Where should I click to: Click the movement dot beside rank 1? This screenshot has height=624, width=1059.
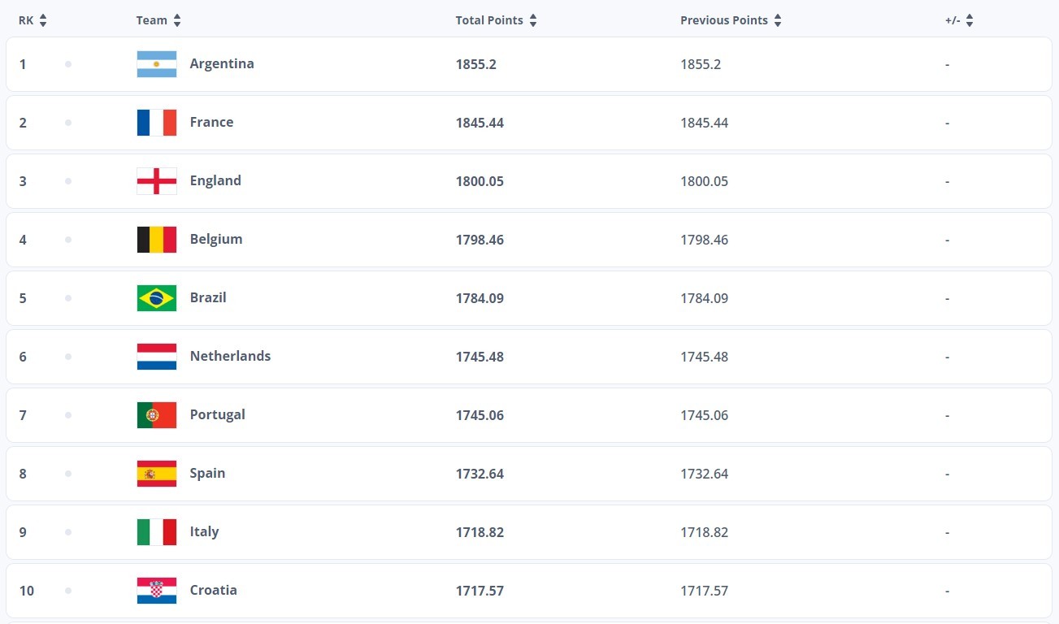[x=68, y=64]
